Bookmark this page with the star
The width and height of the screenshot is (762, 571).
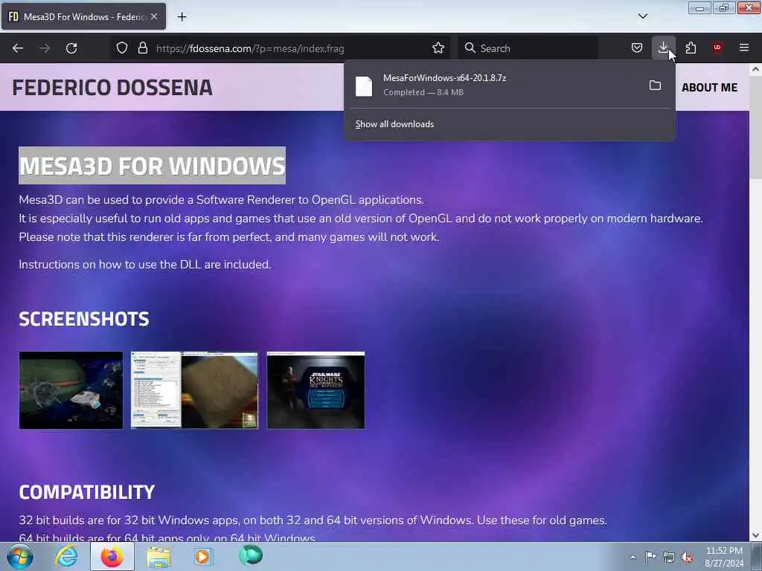point(438,48)
